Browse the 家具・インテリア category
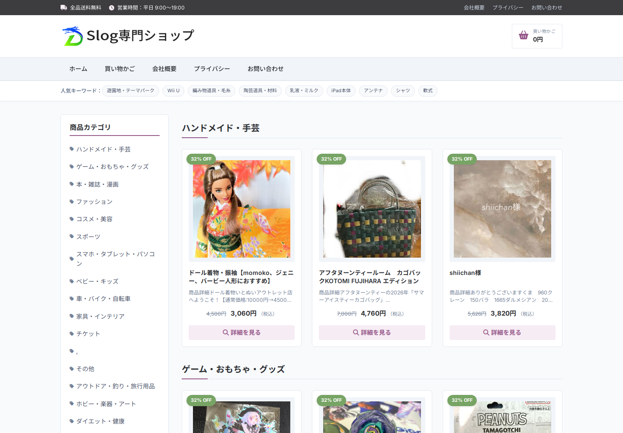 pyautogui.click(x=100, y=317)
